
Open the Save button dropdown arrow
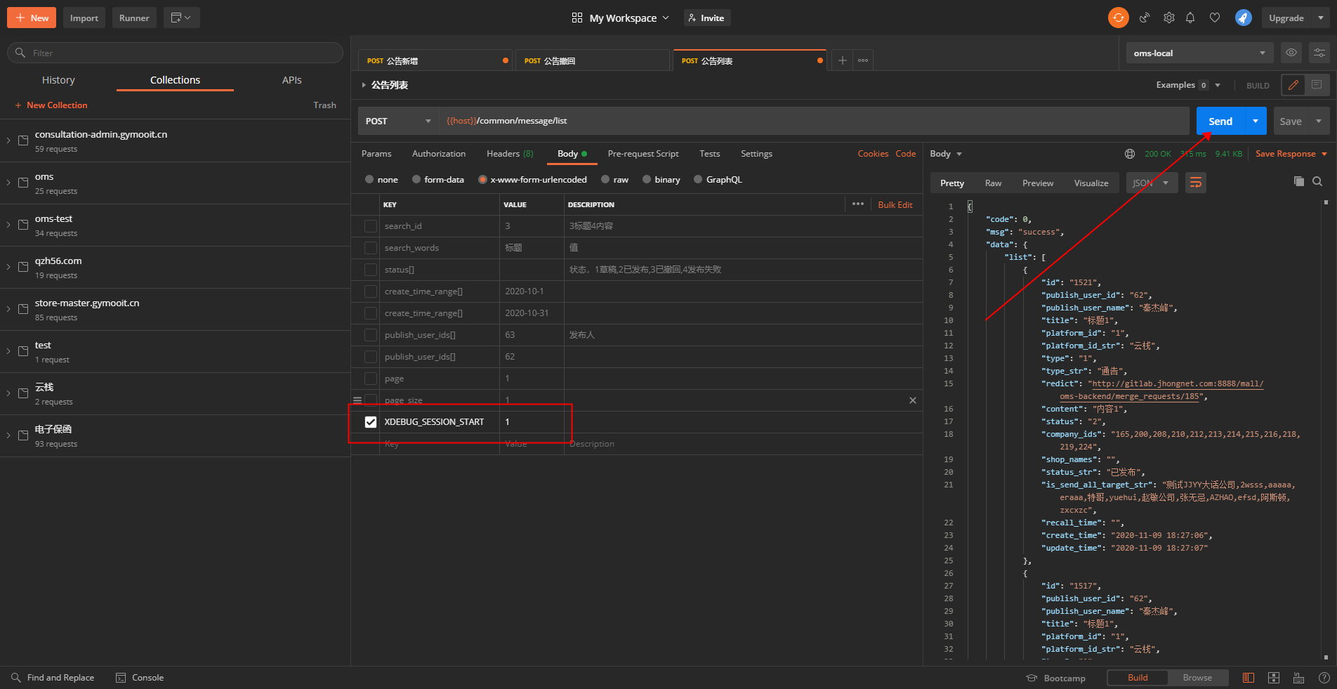coord(1319,121)
